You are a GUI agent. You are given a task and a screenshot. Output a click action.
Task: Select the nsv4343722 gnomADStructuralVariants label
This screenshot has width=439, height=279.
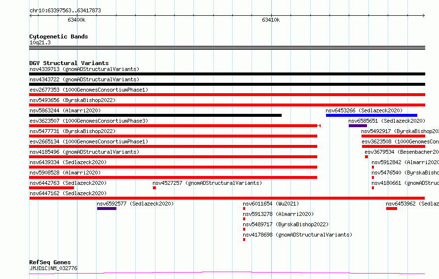(x=84, y=79)
